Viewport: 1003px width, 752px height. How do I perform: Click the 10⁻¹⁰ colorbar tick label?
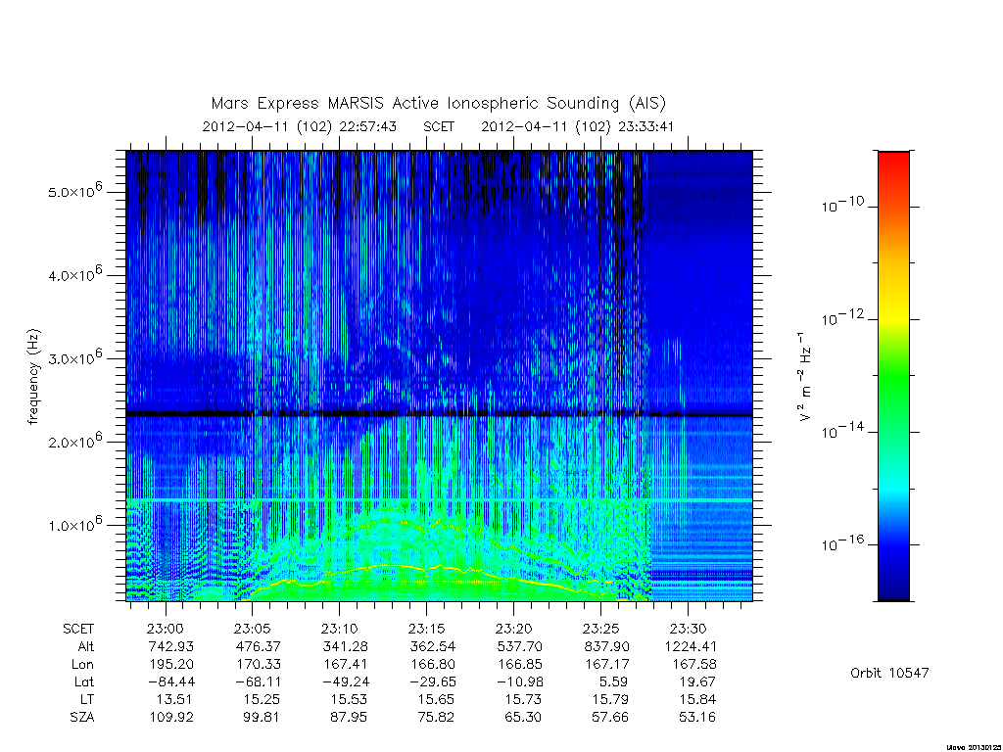click(842, 206)
